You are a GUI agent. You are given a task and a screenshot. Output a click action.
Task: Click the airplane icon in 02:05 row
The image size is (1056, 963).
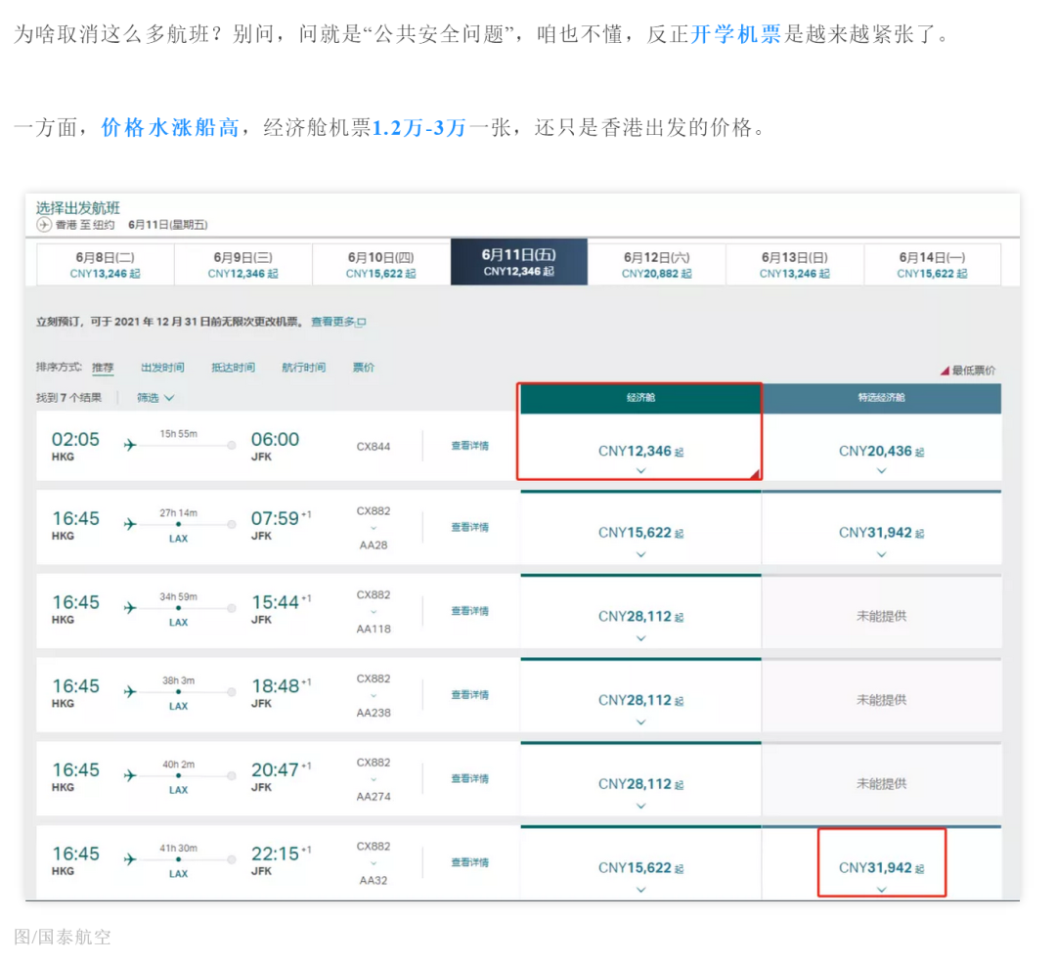[130, 445]
